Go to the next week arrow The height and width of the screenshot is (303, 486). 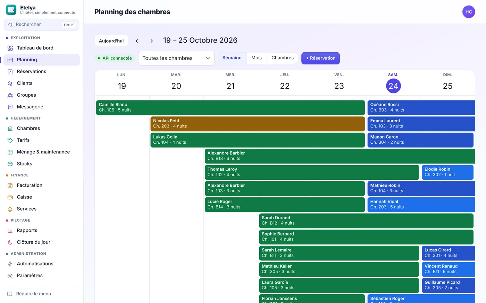pyautogui.click(x=152, y=41)
